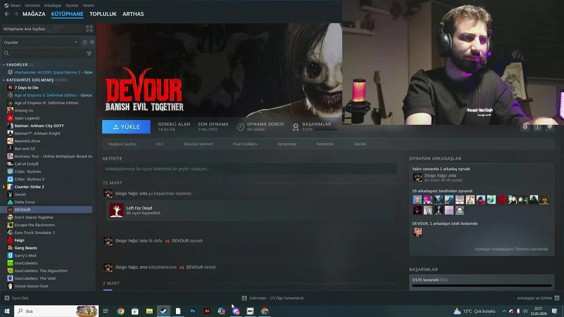Screen dimensions: 564x317
Task: Click Kütüphane Ana Sayfası button
Action: (x=42, y=29)
